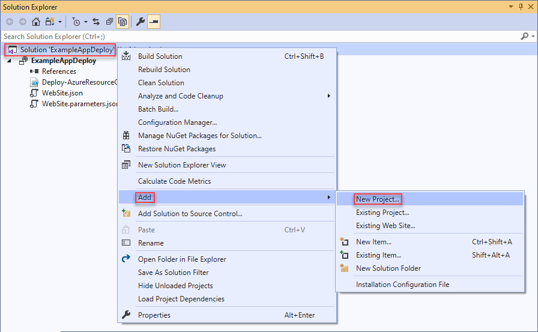Click the Build Solution icon
538x332 pixels.
coord(126,56)
